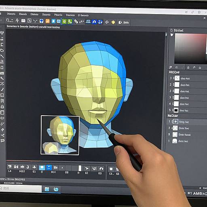Click the red progress line below the viewport
Image resolution: width=207 pixels, height=207 pixels.
point(23,161)
